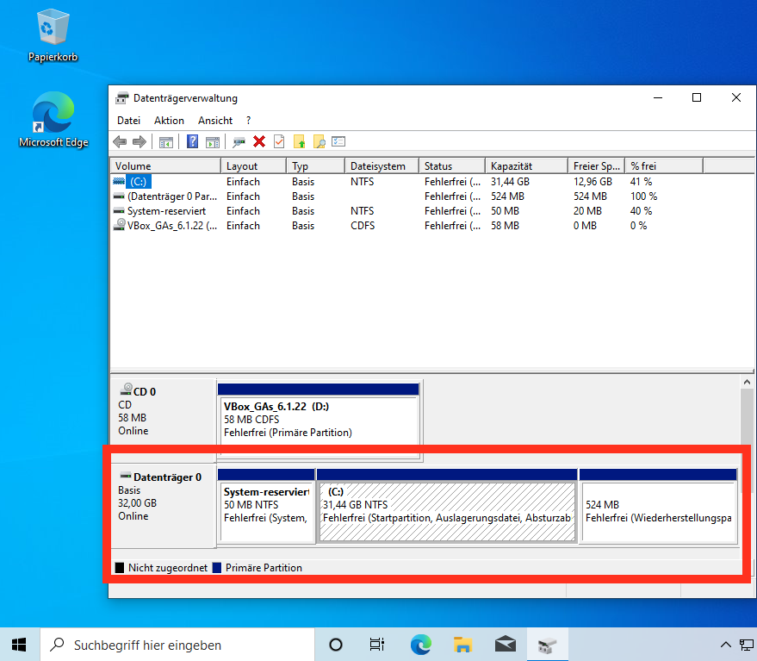The width and height of the screenshot is (757, 661).
Task: Click the Forward arrow toolbar icon
Action: [x=140, y=142]
